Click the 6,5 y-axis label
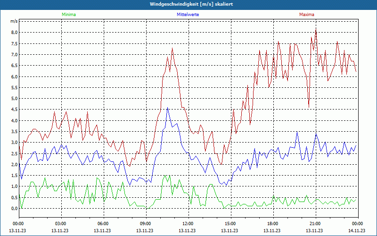The image size is (377, 236). (15, 66)
